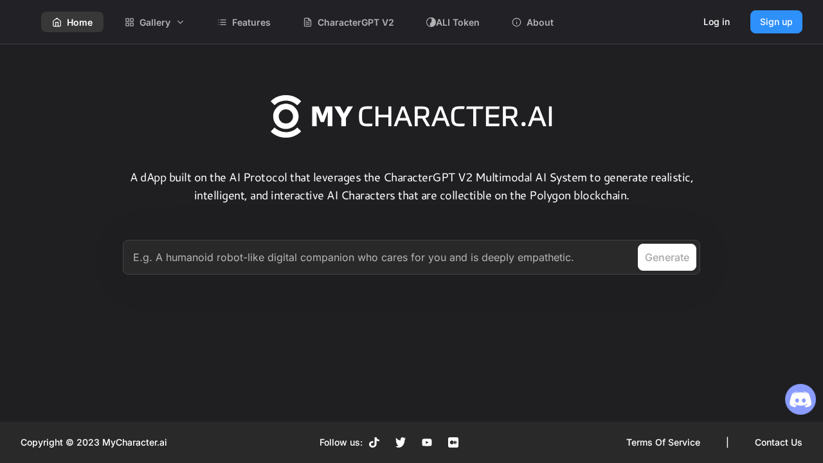
Task: Open the Twitter bird icon in footer
Action: pos(401,442)
